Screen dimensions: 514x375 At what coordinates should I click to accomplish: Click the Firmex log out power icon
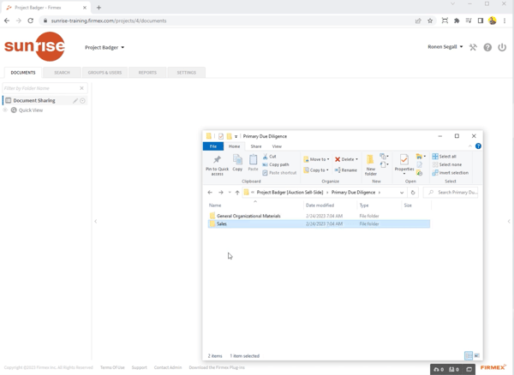tap(502, 47)
